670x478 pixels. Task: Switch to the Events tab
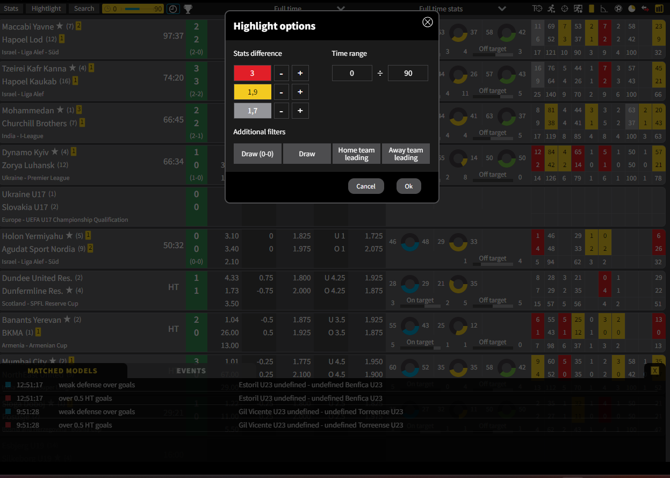191,371
